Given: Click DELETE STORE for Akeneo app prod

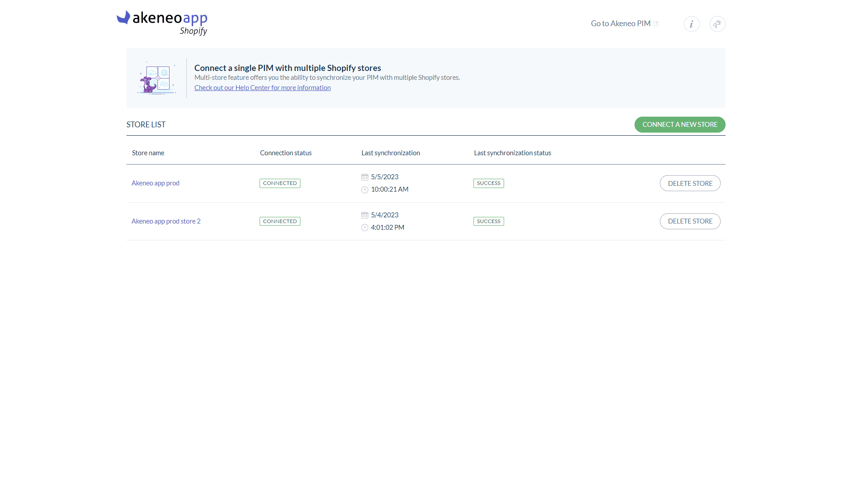Looking at the screenshot, I should pos(690,183).
